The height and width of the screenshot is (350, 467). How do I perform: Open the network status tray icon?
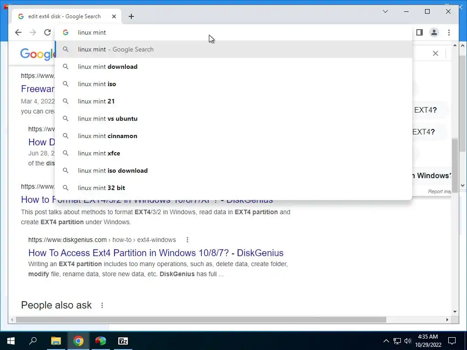point(397,341)
